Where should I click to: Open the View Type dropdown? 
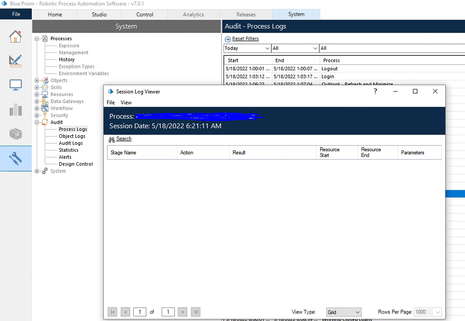(343, 312)
